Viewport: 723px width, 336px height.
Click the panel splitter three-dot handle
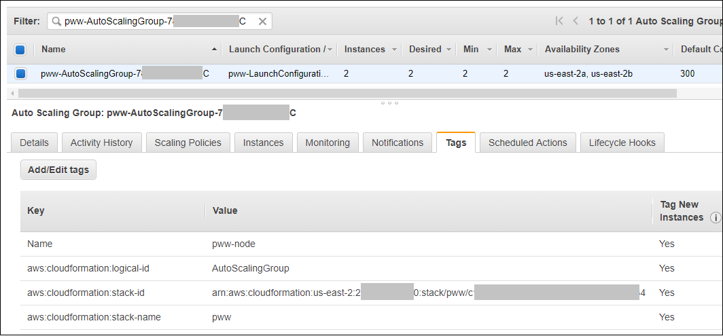(389, 102)
